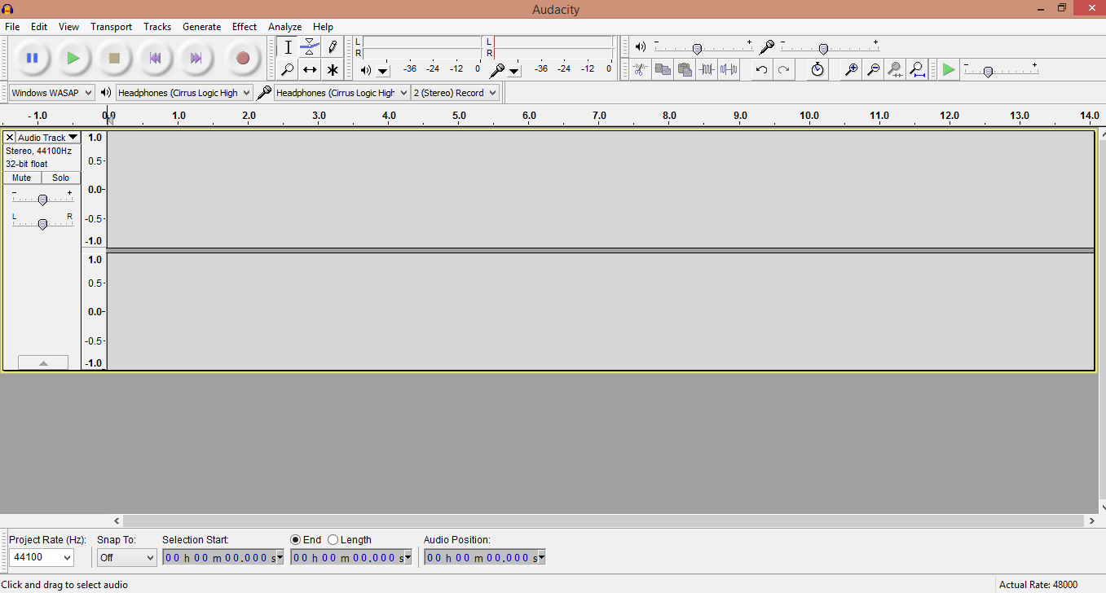Click the Cut scissors icon
1106x593 pixels.
point(640,69)
